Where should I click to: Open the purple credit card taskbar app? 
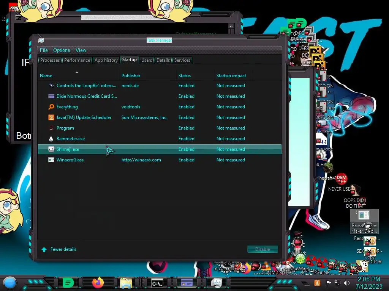187,282
